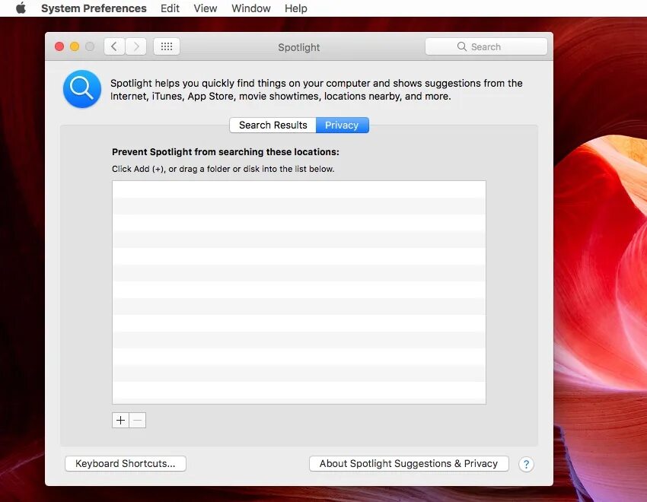
Task: Open help with the question mark button
Action: [x=526, y=465]
